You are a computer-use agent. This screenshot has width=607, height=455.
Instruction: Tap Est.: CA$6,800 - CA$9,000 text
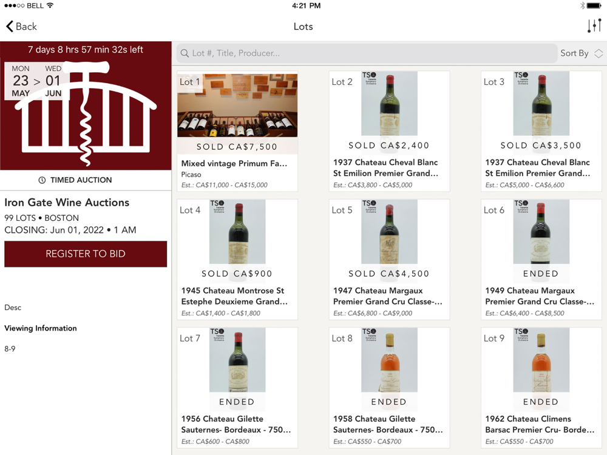click(373, 313)
